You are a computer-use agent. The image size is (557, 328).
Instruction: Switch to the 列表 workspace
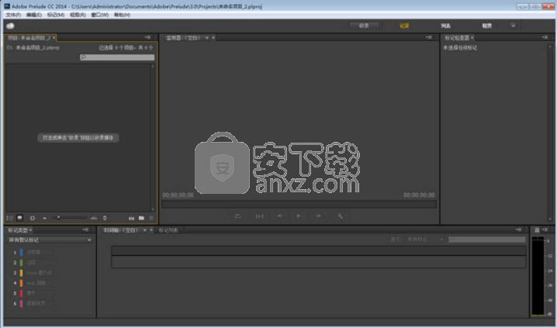(445, 26)
